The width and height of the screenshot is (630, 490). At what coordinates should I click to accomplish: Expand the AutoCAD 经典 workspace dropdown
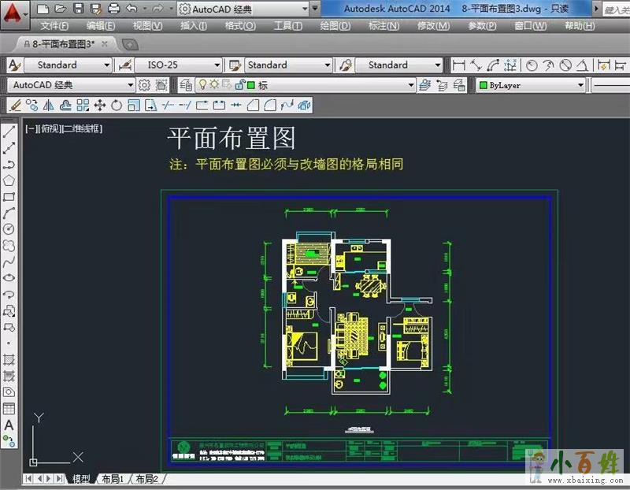coord(131,85)
